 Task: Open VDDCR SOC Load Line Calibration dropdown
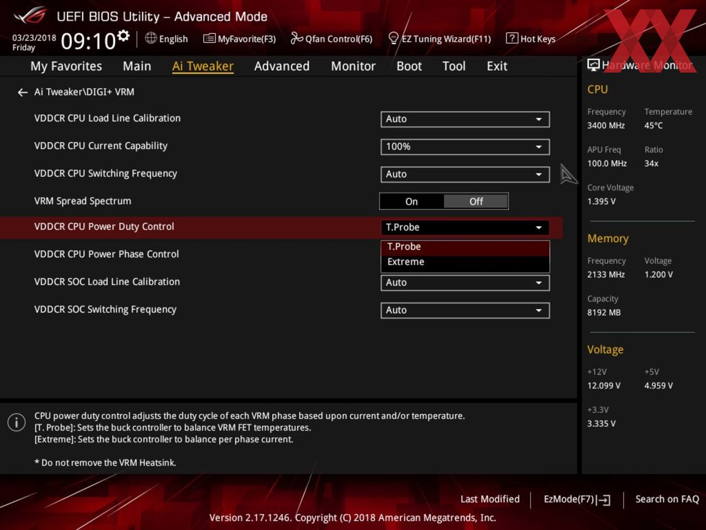(465, 283)
